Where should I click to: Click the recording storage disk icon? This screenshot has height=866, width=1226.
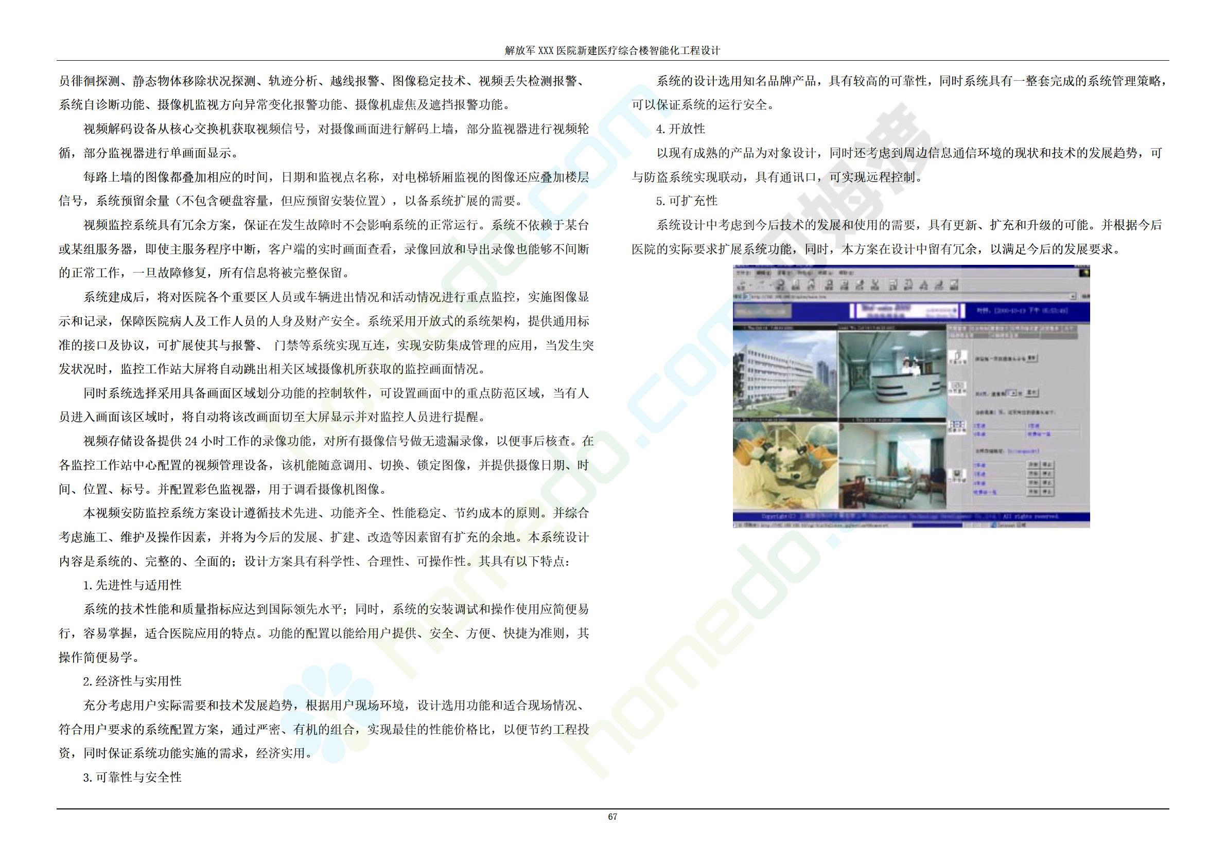[x=957, y=475]
